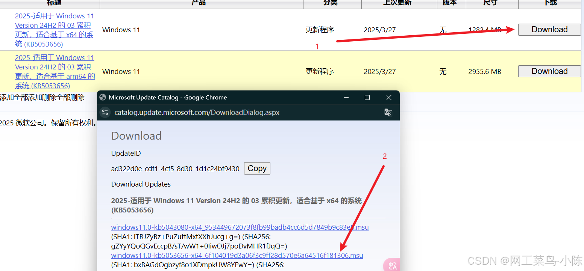Click Windows 11 product cell in x64 row
The image size is (584, 271).
coord(121,30)
